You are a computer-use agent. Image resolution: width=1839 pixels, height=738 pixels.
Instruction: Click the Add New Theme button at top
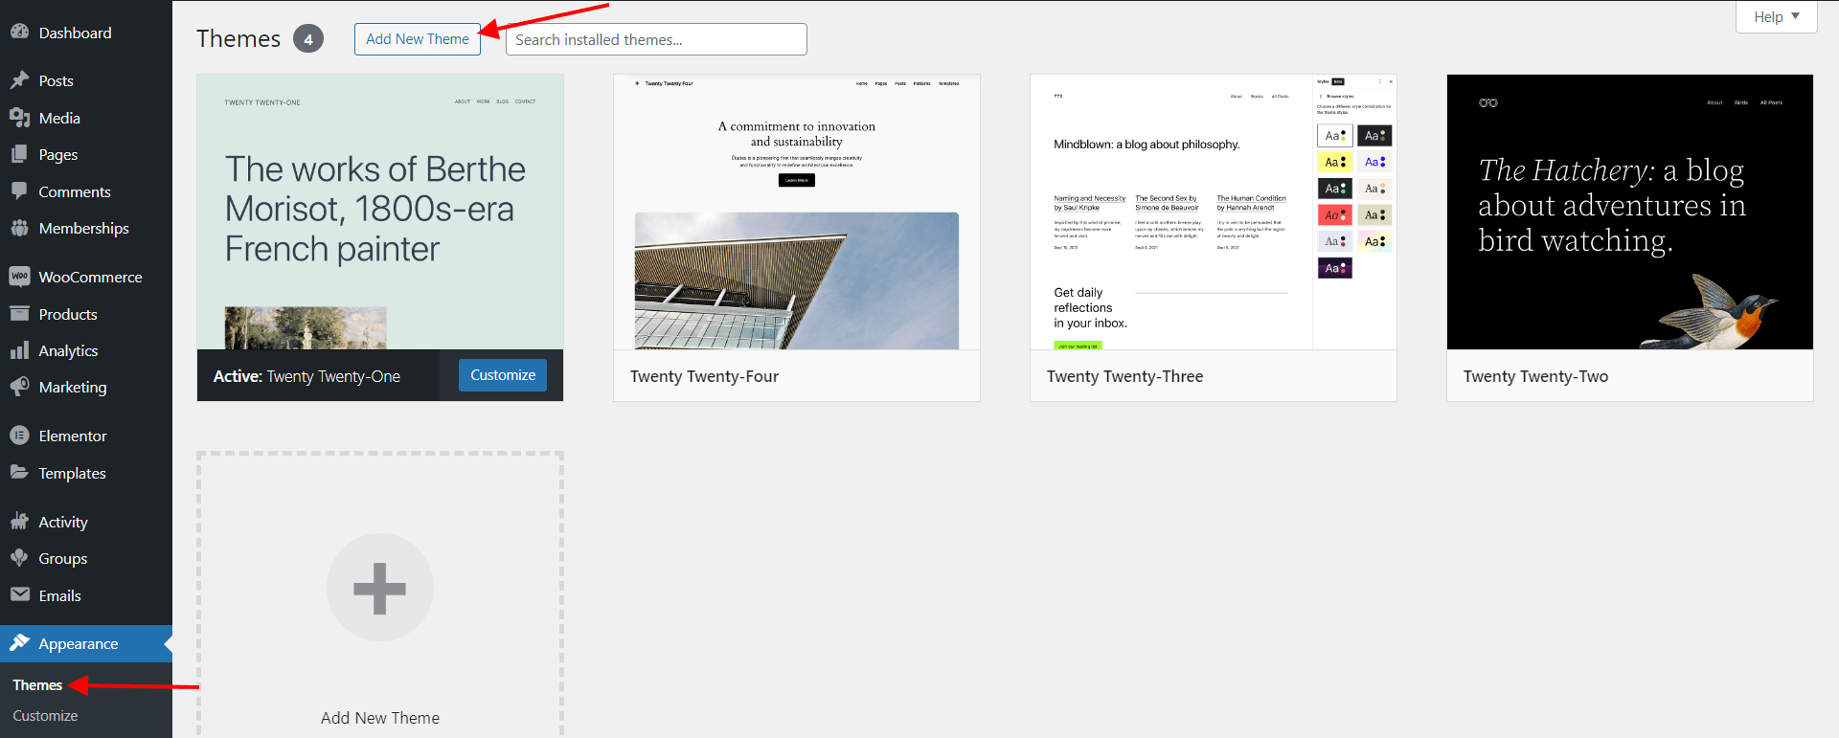[x=418, y=39]
